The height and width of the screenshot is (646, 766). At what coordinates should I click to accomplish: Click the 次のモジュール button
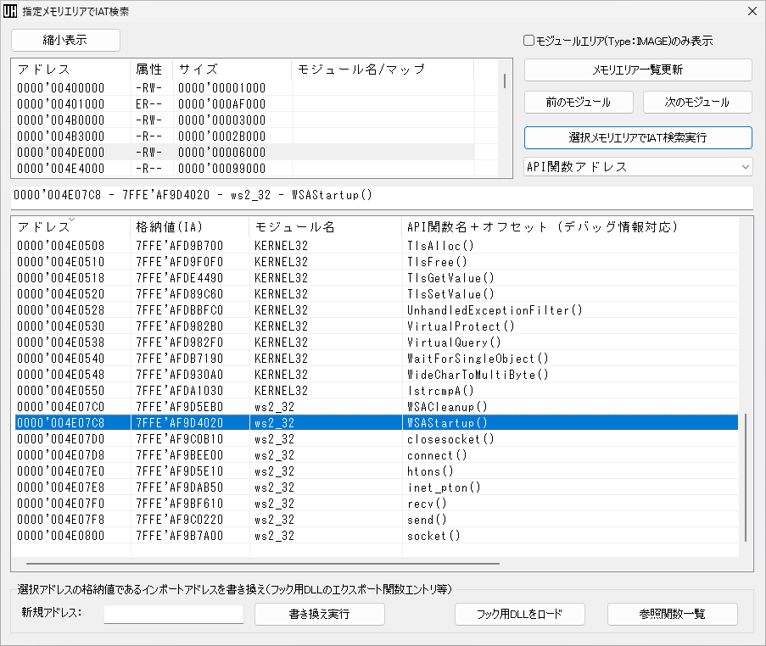(x=697, y=101)
